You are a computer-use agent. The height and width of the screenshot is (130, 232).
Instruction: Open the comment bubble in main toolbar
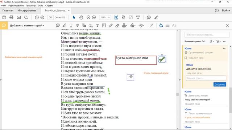[149, 17]
